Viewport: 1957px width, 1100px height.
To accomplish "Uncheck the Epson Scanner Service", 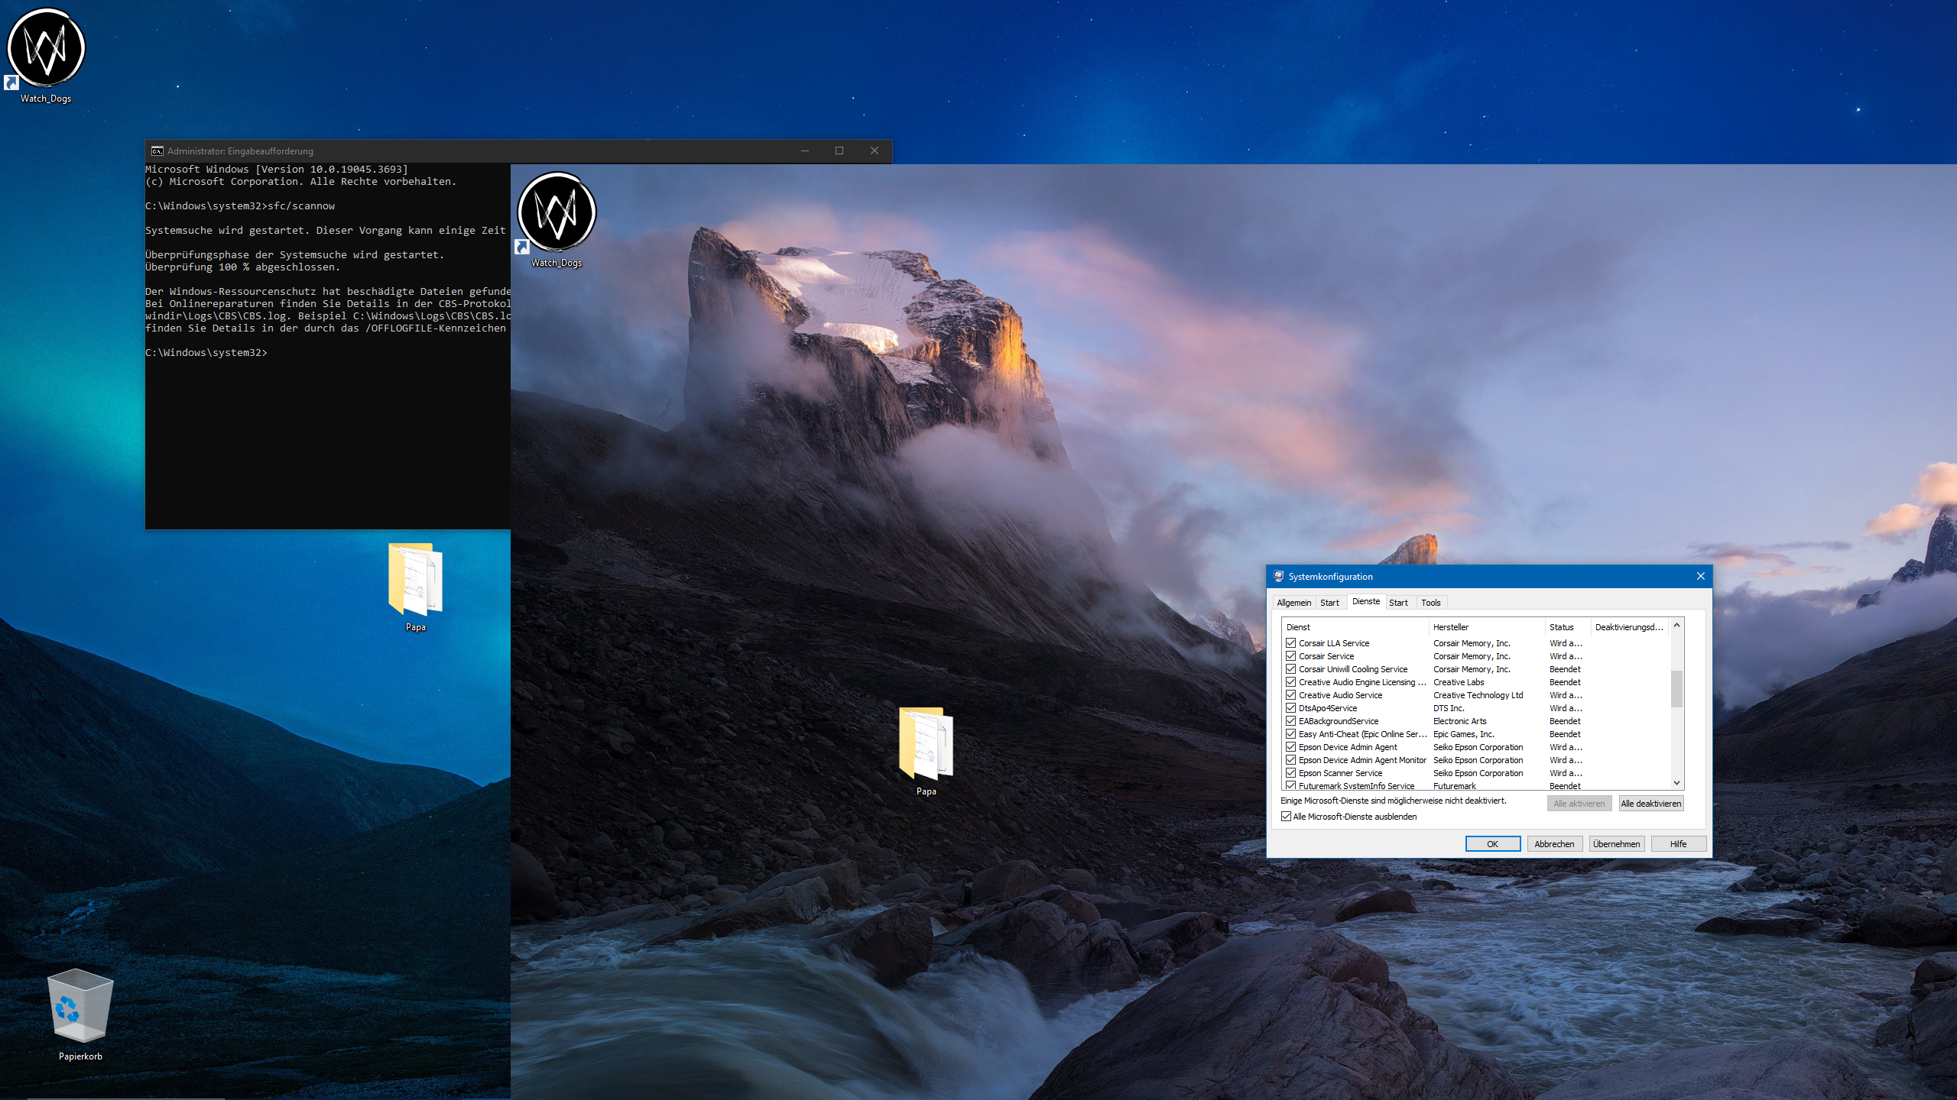I will coord(1290,773).
